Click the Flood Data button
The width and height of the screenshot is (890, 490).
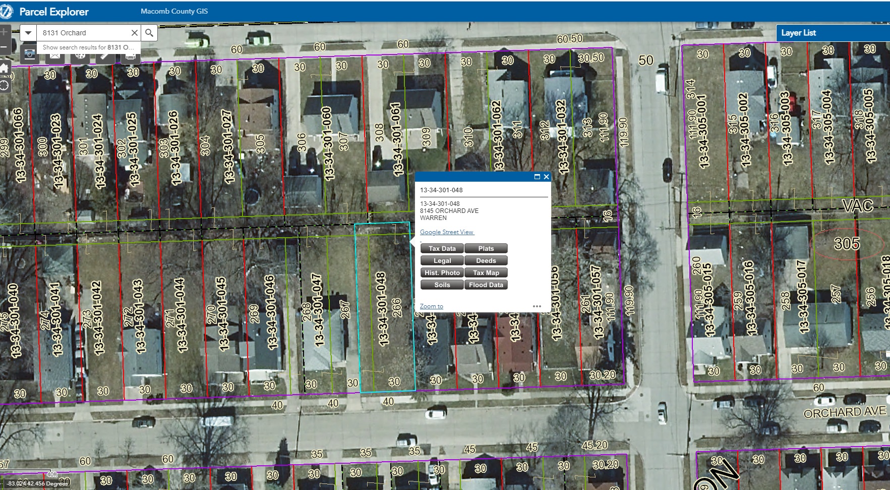486,285
